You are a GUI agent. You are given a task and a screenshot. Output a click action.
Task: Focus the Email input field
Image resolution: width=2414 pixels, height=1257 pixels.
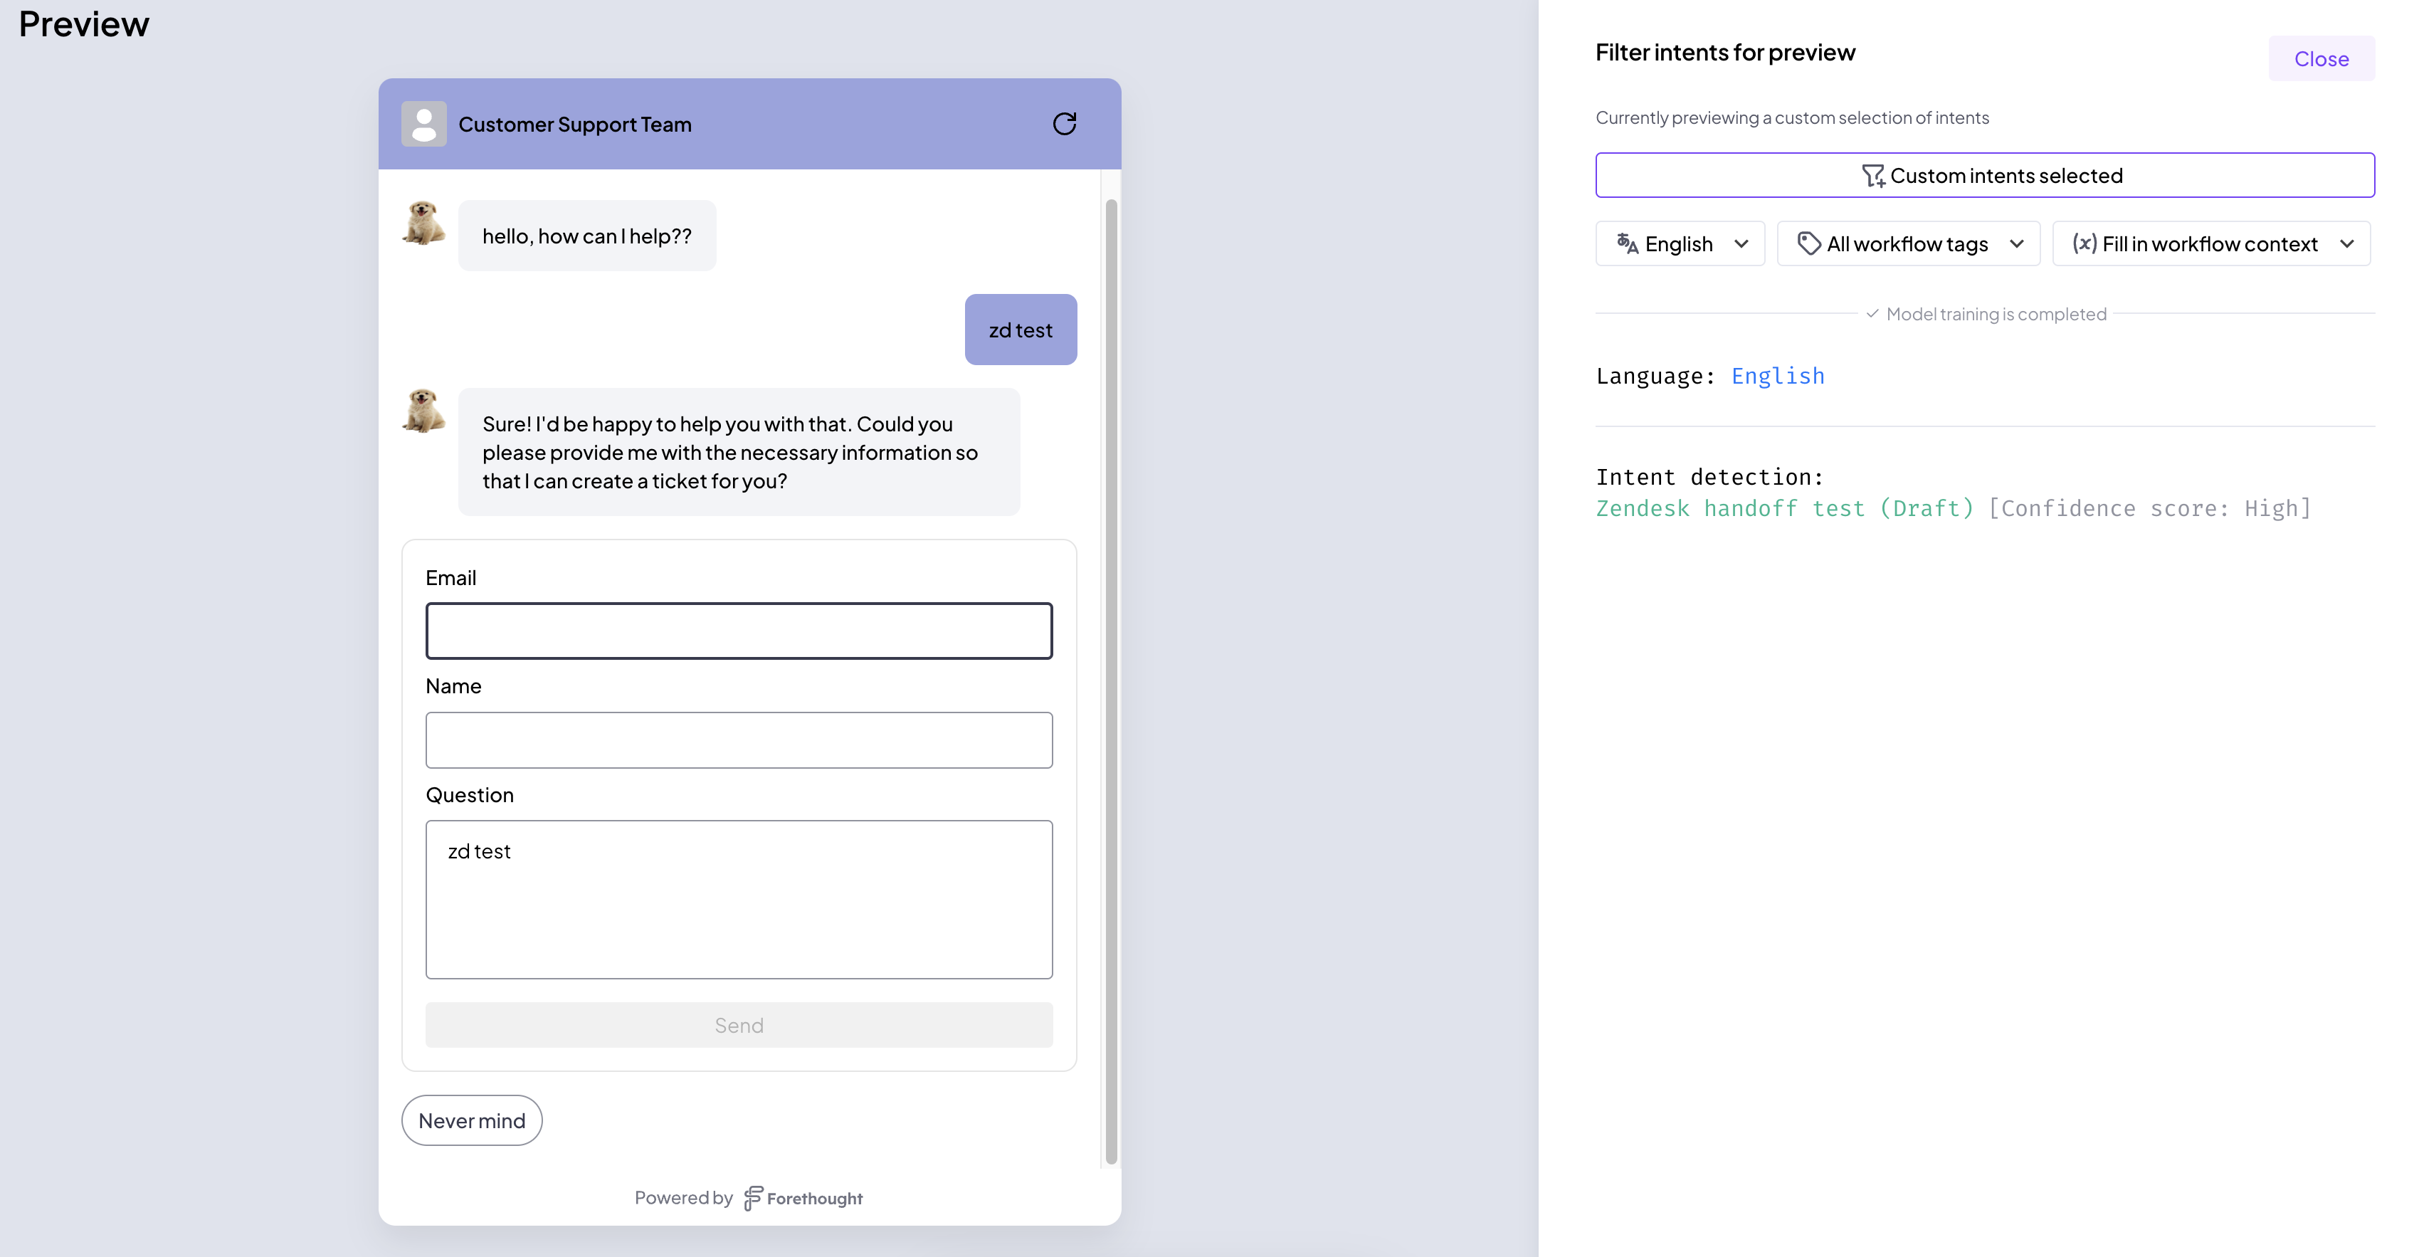point(739,631)
